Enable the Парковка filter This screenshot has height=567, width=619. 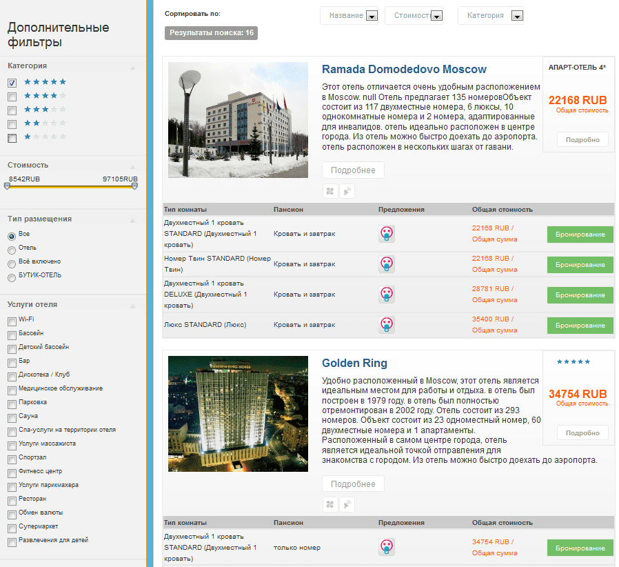pyautogui.click(x=12, y=404)
